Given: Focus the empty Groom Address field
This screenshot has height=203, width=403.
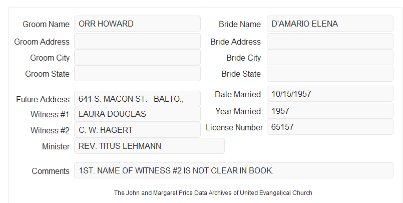Looking at the screenshot, I should point(137,41).
